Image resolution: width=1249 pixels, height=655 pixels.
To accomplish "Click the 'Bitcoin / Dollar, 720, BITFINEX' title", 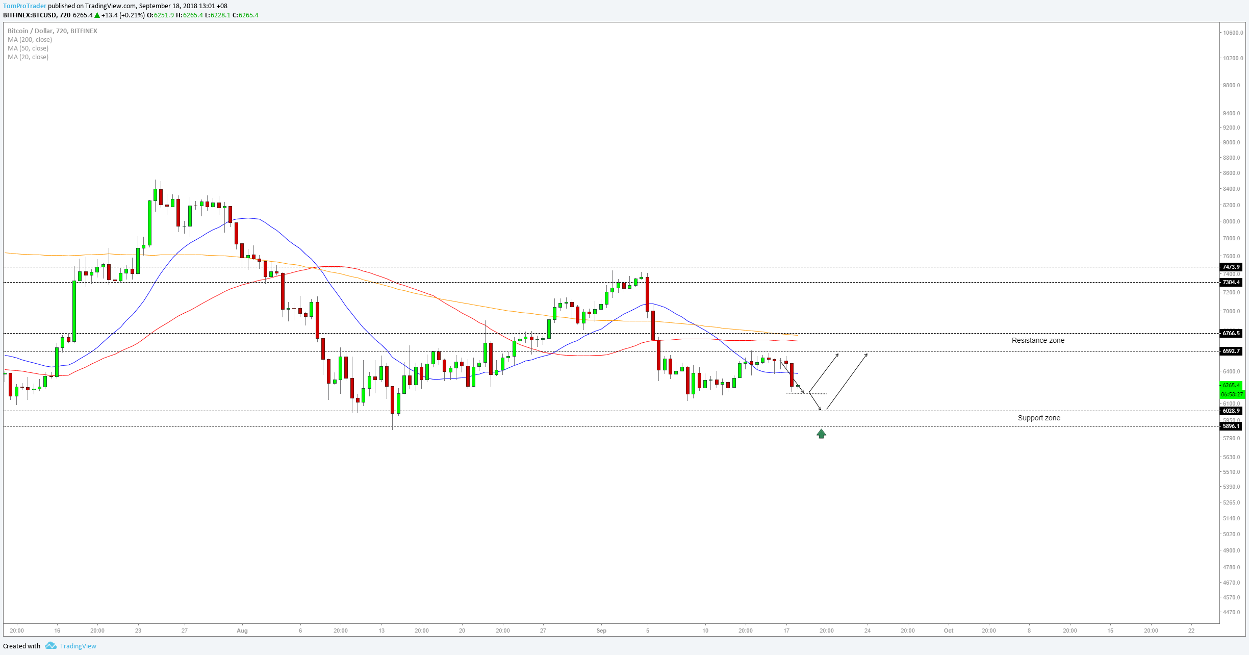I will pyautogui.click(x=53, y=31).
